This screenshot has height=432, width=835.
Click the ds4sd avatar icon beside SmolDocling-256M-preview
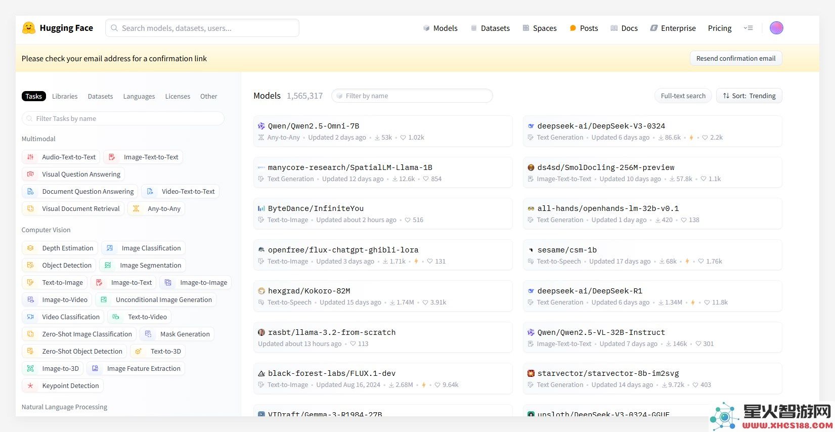[x=531, y=167]
